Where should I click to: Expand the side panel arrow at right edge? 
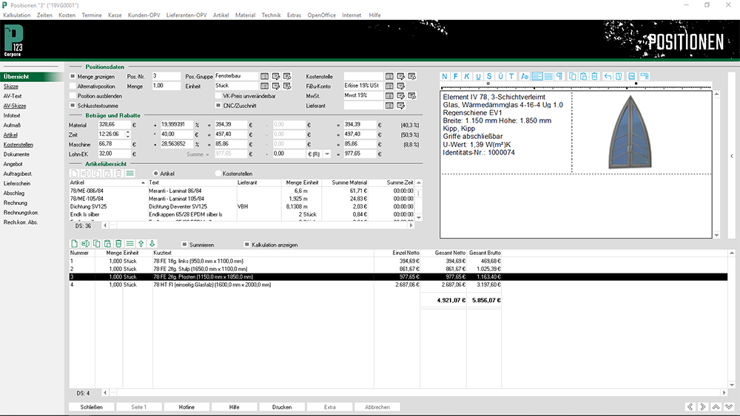[732, 156]
